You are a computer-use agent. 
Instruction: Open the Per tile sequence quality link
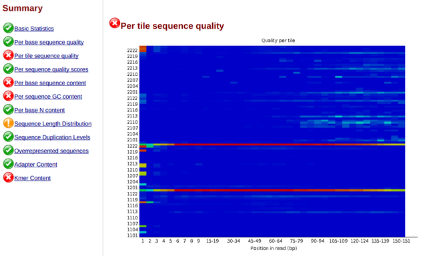(46, 56)
